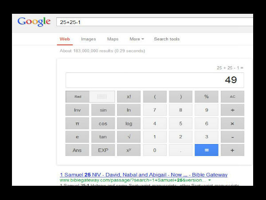Open the 1 Samuel 25 NIV Bible Gateway link

tap(144, 175)
